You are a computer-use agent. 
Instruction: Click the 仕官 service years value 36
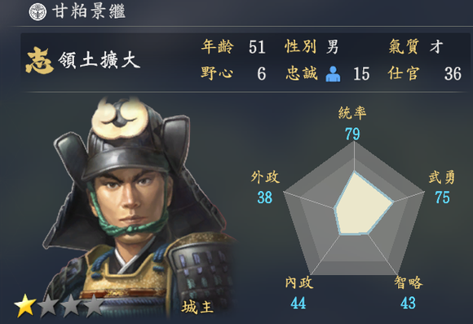(x=453, y=74)
